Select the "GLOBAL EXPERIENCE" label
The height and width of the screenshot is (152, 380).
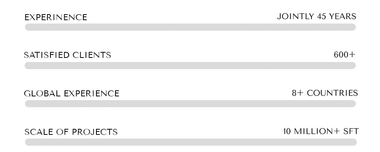pos(72,93)
